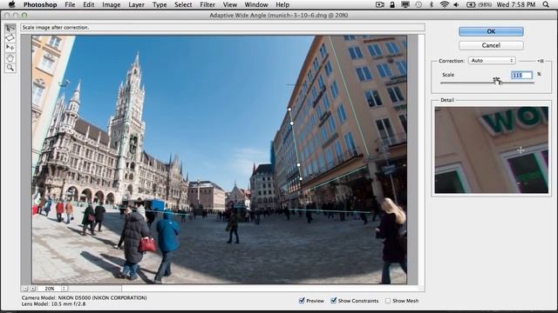Click the bottom constraint endpoint near storefront

pos(301,178)
